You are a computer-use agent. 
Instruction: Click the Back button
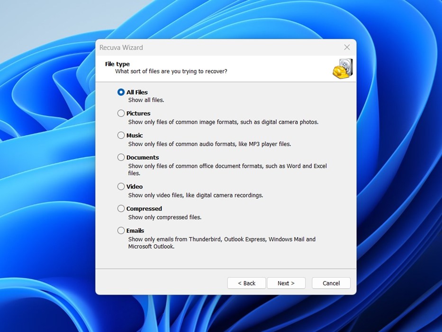[246, 283]
